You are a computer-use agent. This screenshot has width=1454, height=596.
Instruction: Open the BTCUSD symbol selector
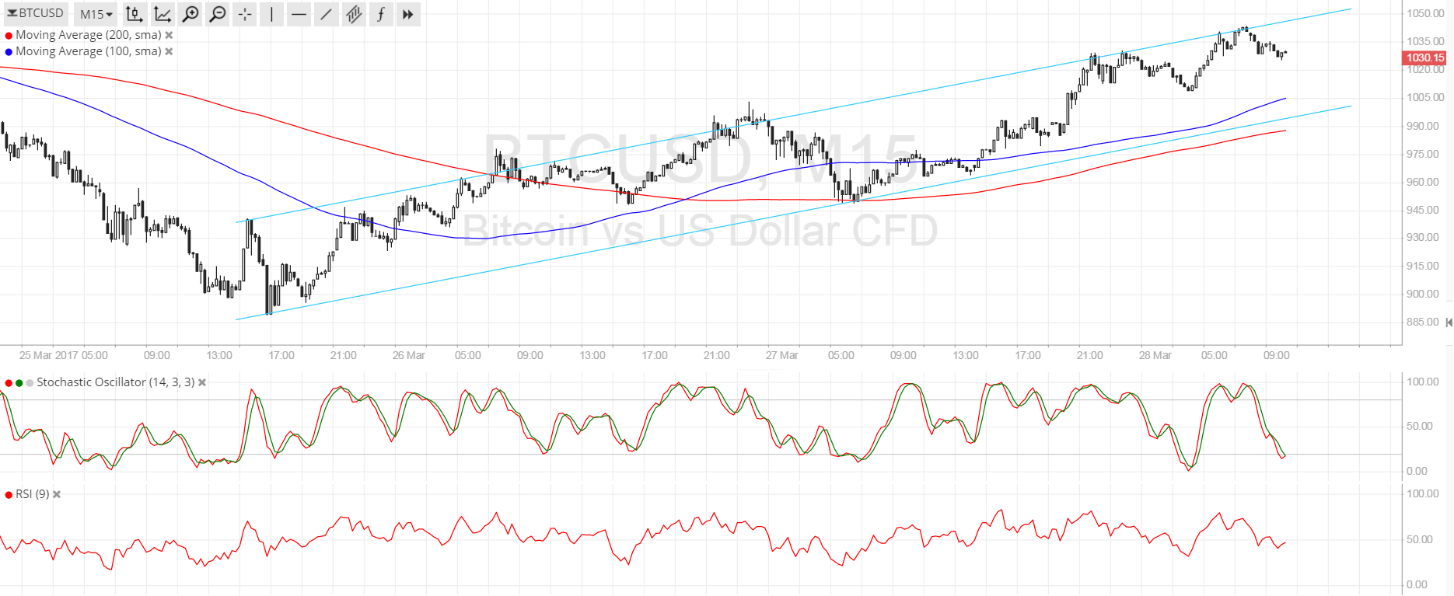point(36,13)
